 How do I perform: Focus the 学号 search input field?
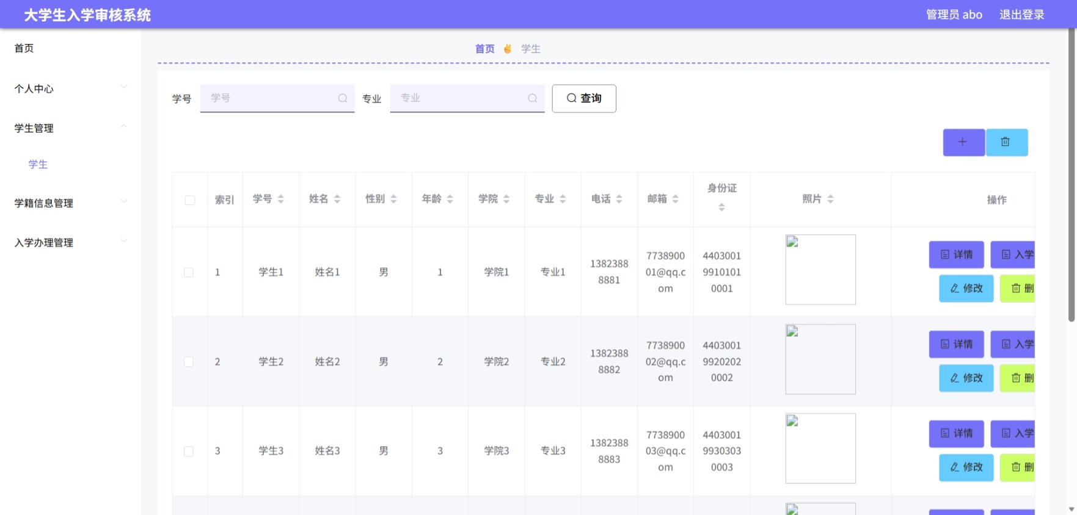(277, 98)
